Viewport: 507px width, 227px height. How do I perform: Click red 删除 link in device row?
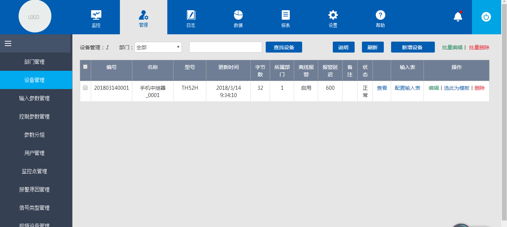click(x=480, y=88)
